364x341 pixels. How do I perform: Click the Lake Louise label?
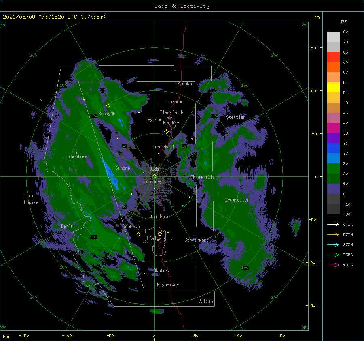click(31, 199)
